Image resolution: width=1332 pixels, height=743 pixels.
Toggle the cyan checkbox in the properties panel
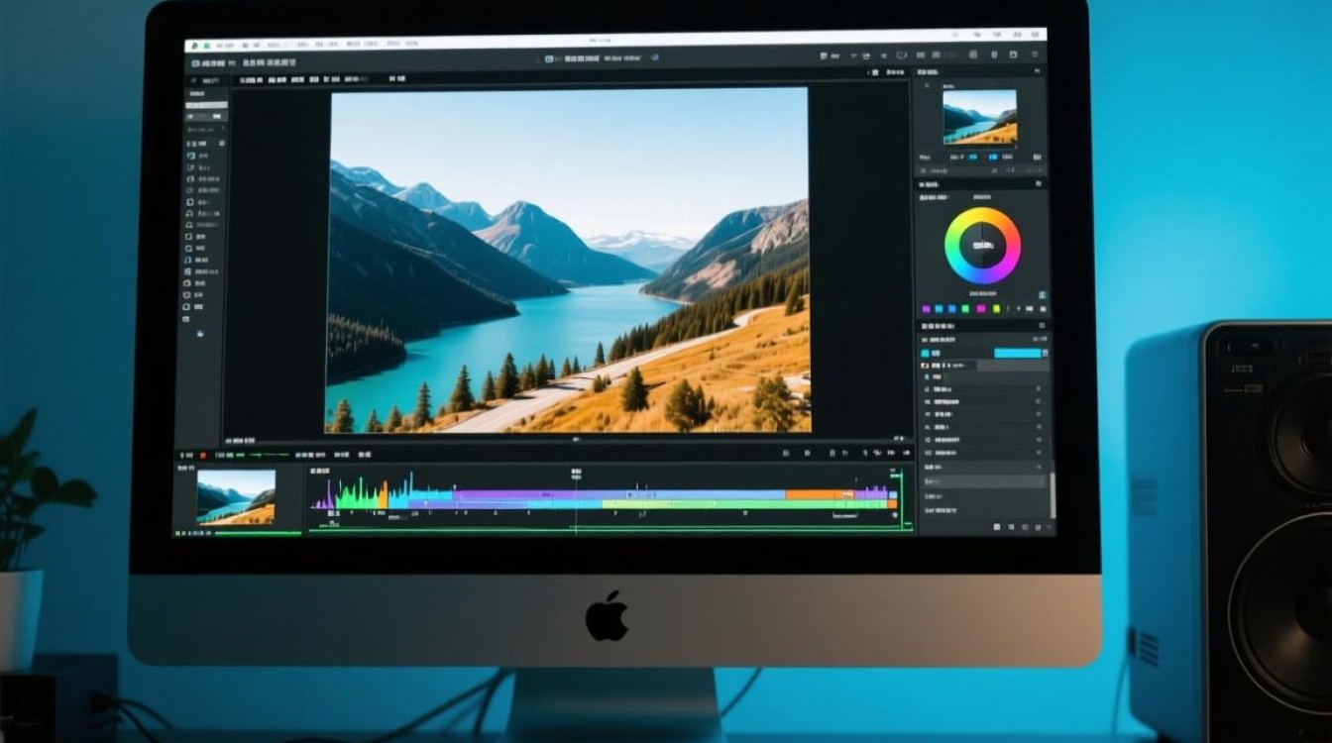(926, 353)
